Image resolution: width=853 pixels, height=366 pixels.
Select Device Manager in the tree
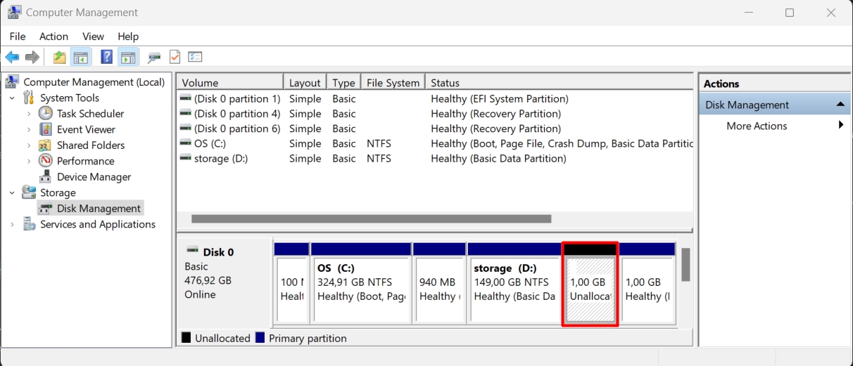point(94,177)
